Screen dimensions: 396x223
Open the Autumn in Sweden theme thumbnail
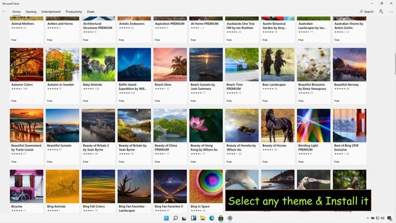click(x=62, y=64)
